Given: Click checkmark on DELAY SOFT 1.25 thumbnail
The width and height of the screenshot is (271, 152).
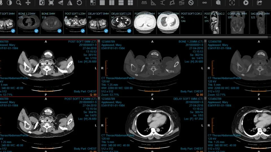Looking at the screenshot, I should [129, 31].
